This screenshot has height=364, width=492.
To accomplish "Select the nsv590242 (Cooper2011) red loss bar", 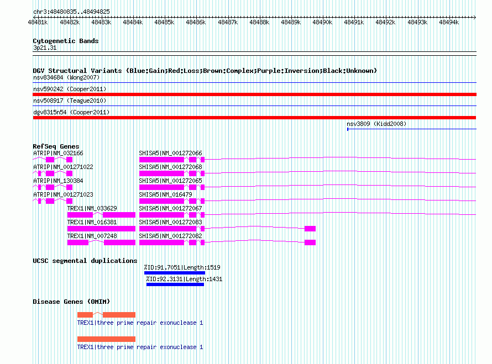I will 254,94.
